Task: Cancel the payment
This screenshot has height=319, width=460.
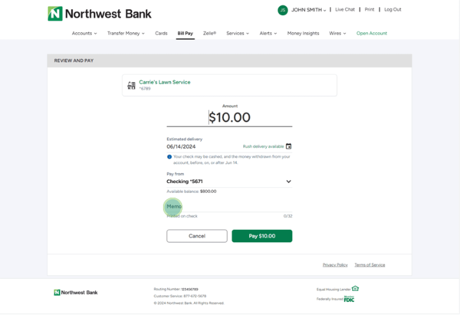Action: (196, 236)
